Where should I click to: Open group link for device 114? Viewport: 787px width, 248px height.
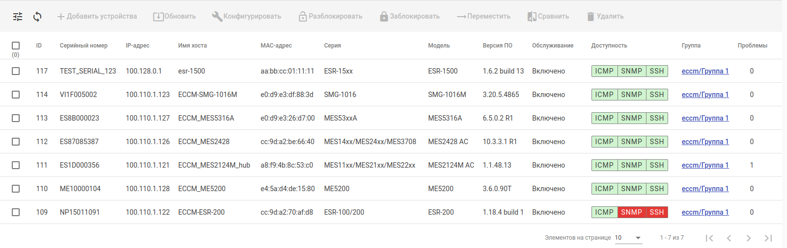point(705,95)
